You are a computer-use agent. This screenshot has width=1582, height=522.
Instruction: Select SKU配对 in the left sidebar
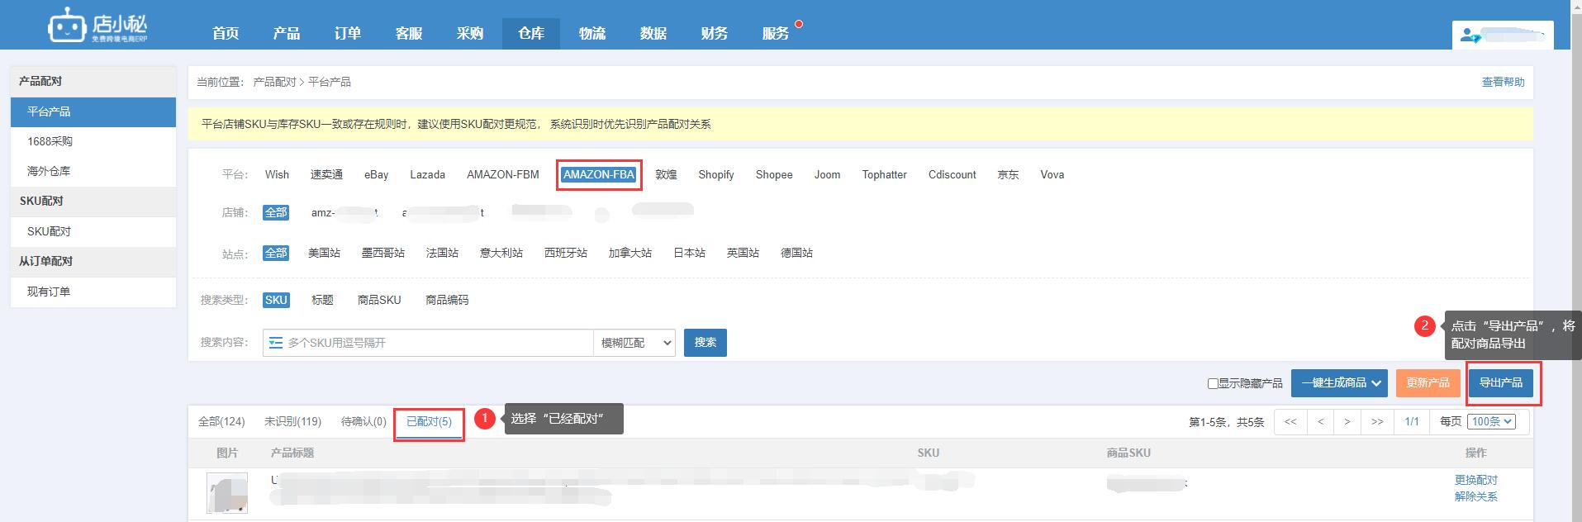49,231
